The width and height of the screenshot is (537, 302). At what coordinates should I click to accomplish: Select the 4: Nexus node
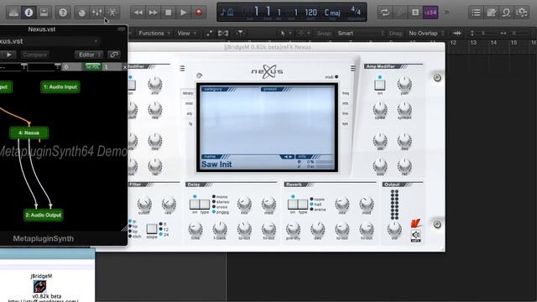(29, 133)
